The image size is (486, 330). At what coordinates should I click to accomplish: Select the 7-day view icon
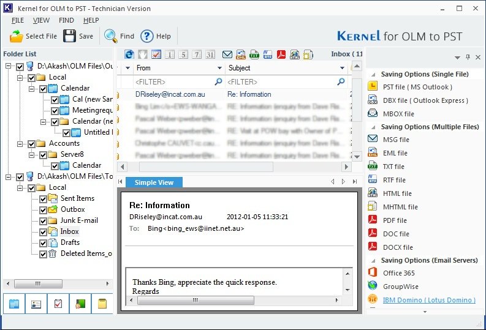tap(197, 54)
